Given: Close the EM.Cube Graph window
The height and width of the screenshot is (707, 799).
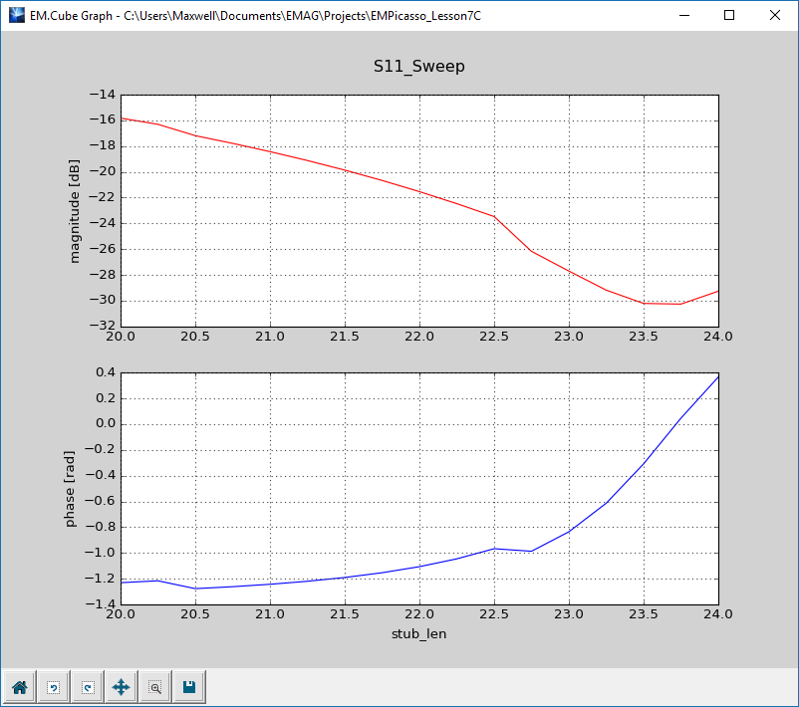Looking at the screenshot, I should point(775,15).
